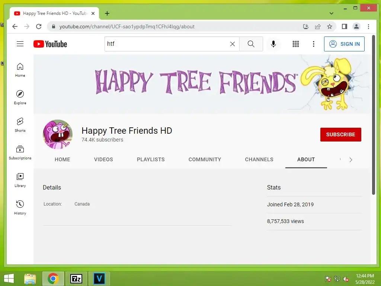The width and height of the screenshot is (381, 286).
Task: Expand channel tabs with the right chevron
Action: click(350, 159)
